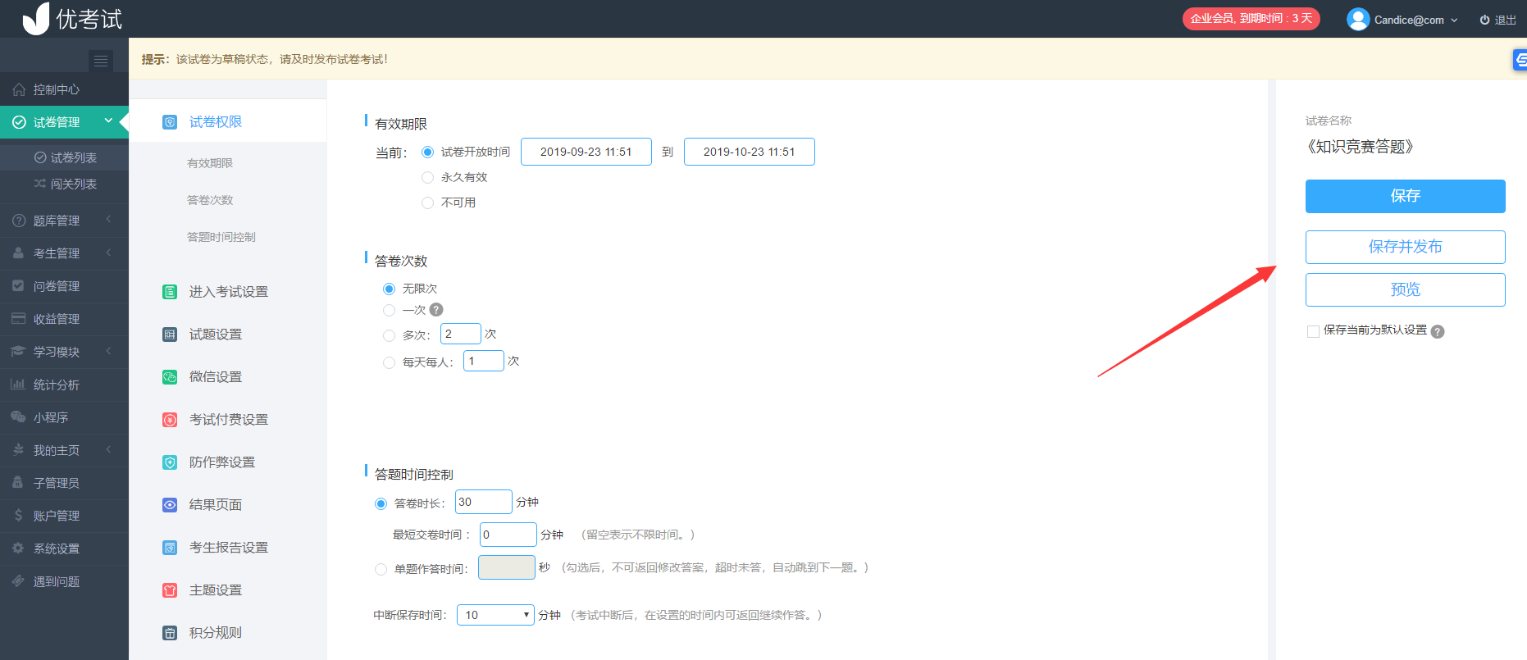The width and height of the screenshot is (1527, 660).
Task: Jump to 有效期限 section
Action: click(210, 163)
